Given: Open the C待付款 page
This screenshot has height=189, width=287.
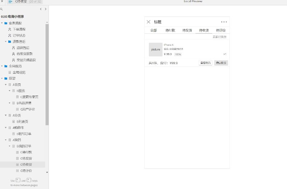Looking at the screenshot, I should [x=26, y=152].
